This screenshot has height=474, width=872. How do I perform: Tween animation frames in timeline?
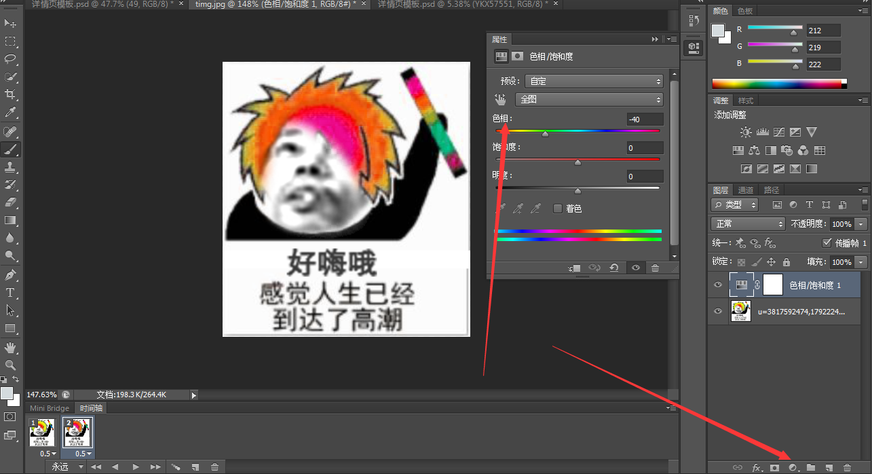[x=175, y=467]
